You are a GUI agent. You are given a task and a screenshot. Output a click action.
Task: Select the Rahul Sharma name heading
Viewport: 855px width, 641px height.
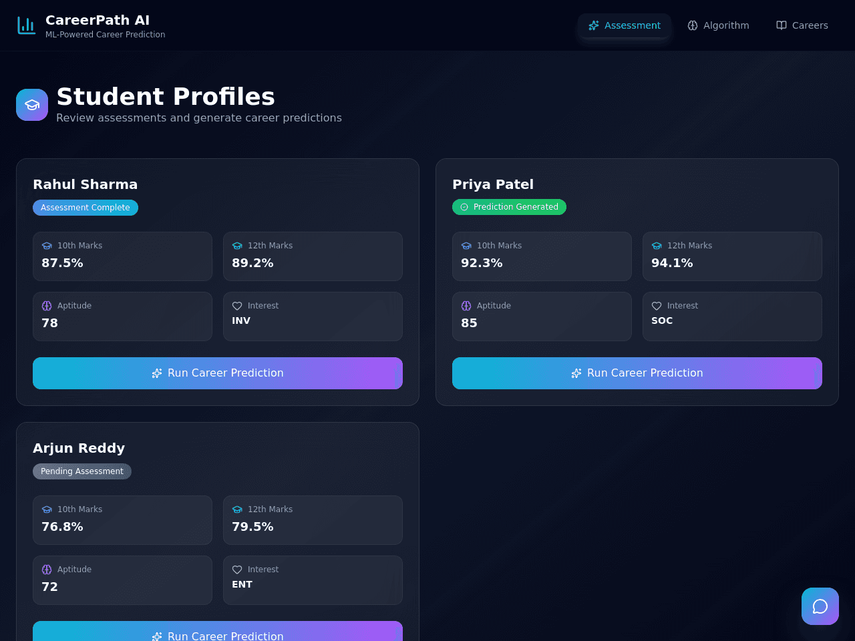[85, 184]
